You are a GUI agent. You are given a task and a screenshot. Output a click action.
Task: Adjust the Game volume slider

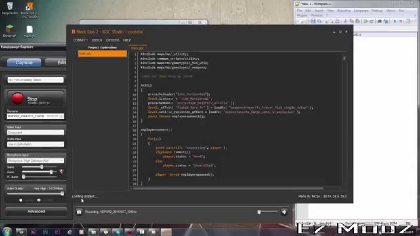(x=42, y=167)
